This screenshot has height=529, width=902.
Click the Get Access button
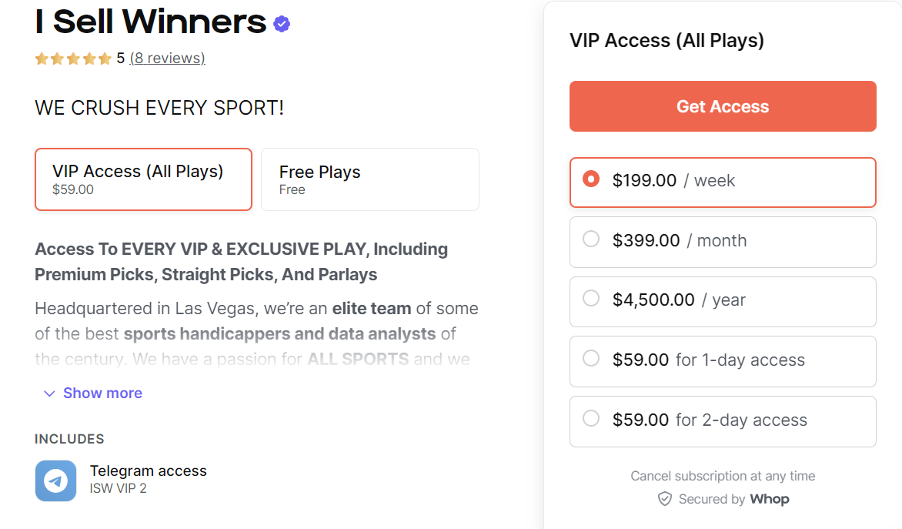(x=722, y=106)
